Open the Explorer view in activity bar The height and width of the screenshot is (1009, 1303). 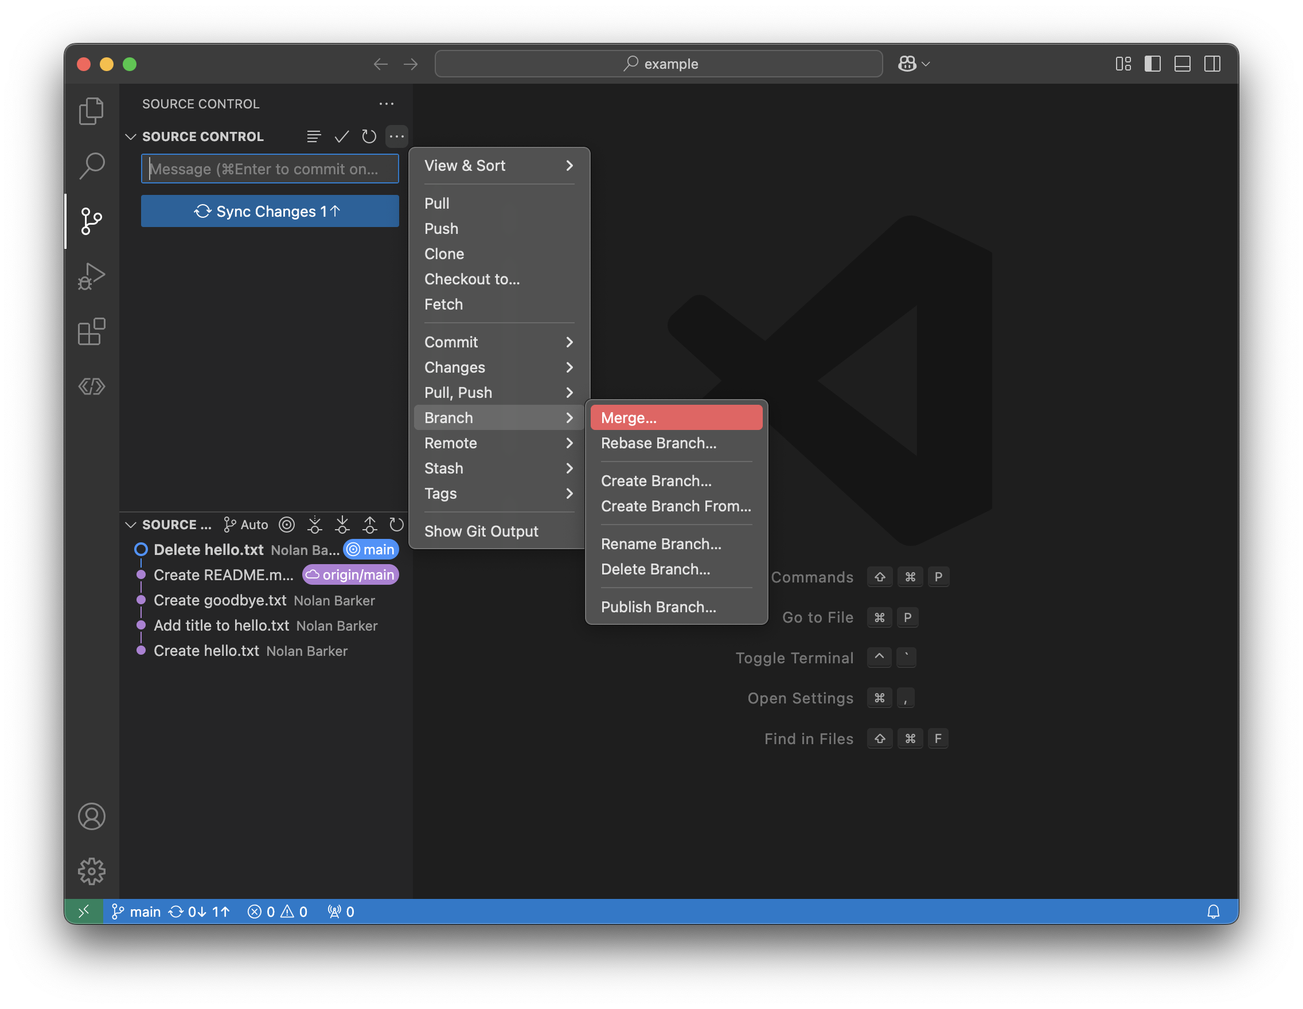coord(91,111)
